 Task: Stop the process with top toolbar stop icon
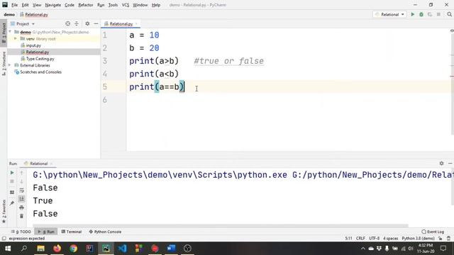438,14
